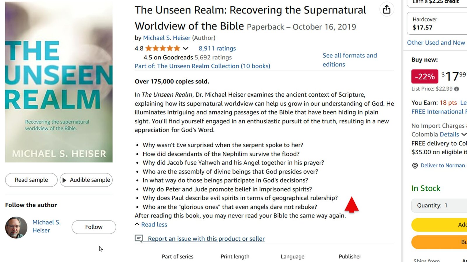Click the speech bubble report issue icon
The width and height of the screenshot is (467, 262).
coord(139,238)
